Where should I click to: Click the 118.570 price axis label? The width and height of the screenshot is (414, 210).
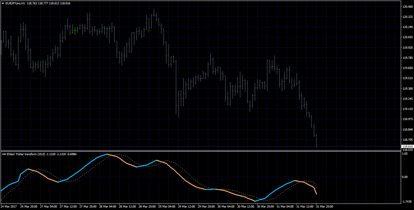coord(408,150)
